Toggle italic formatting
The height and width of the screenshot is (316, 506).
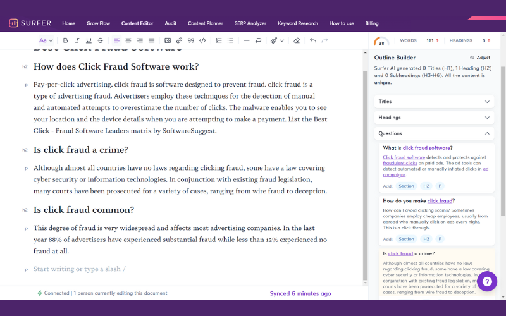[x=77, y=40]
